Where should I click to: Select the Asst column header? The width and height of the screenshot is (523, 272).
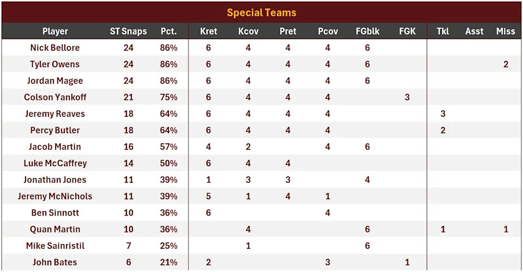point(474,31)
